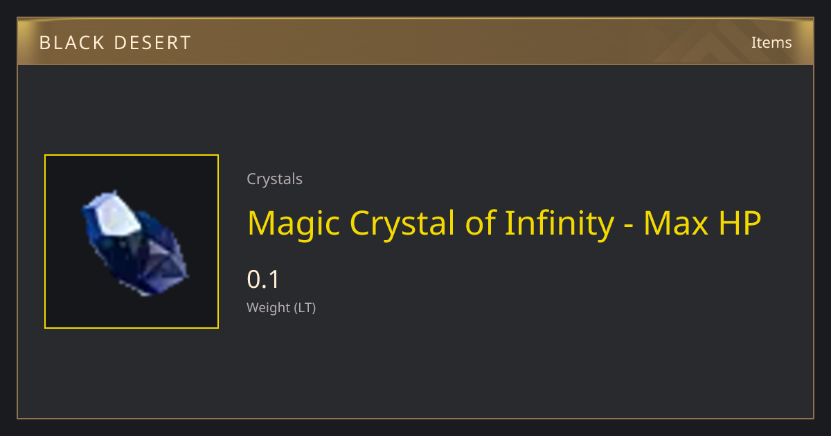
Task: Click the yellow-bordered item thumbnail frame
Action: pos(132,242)
